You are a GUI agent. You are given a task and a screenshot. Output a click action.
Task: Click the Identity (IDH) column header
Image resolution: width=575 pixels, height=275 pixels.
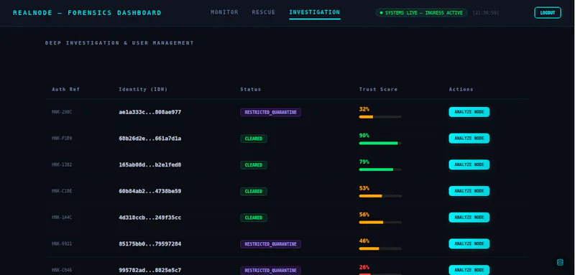143,89
